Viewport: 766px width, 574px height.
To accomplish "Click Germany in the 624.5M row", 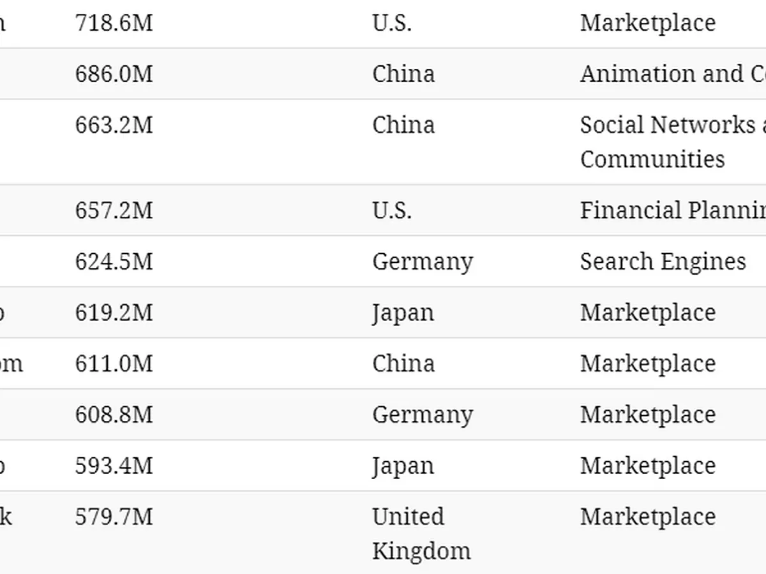I will (x=423, y=261).
